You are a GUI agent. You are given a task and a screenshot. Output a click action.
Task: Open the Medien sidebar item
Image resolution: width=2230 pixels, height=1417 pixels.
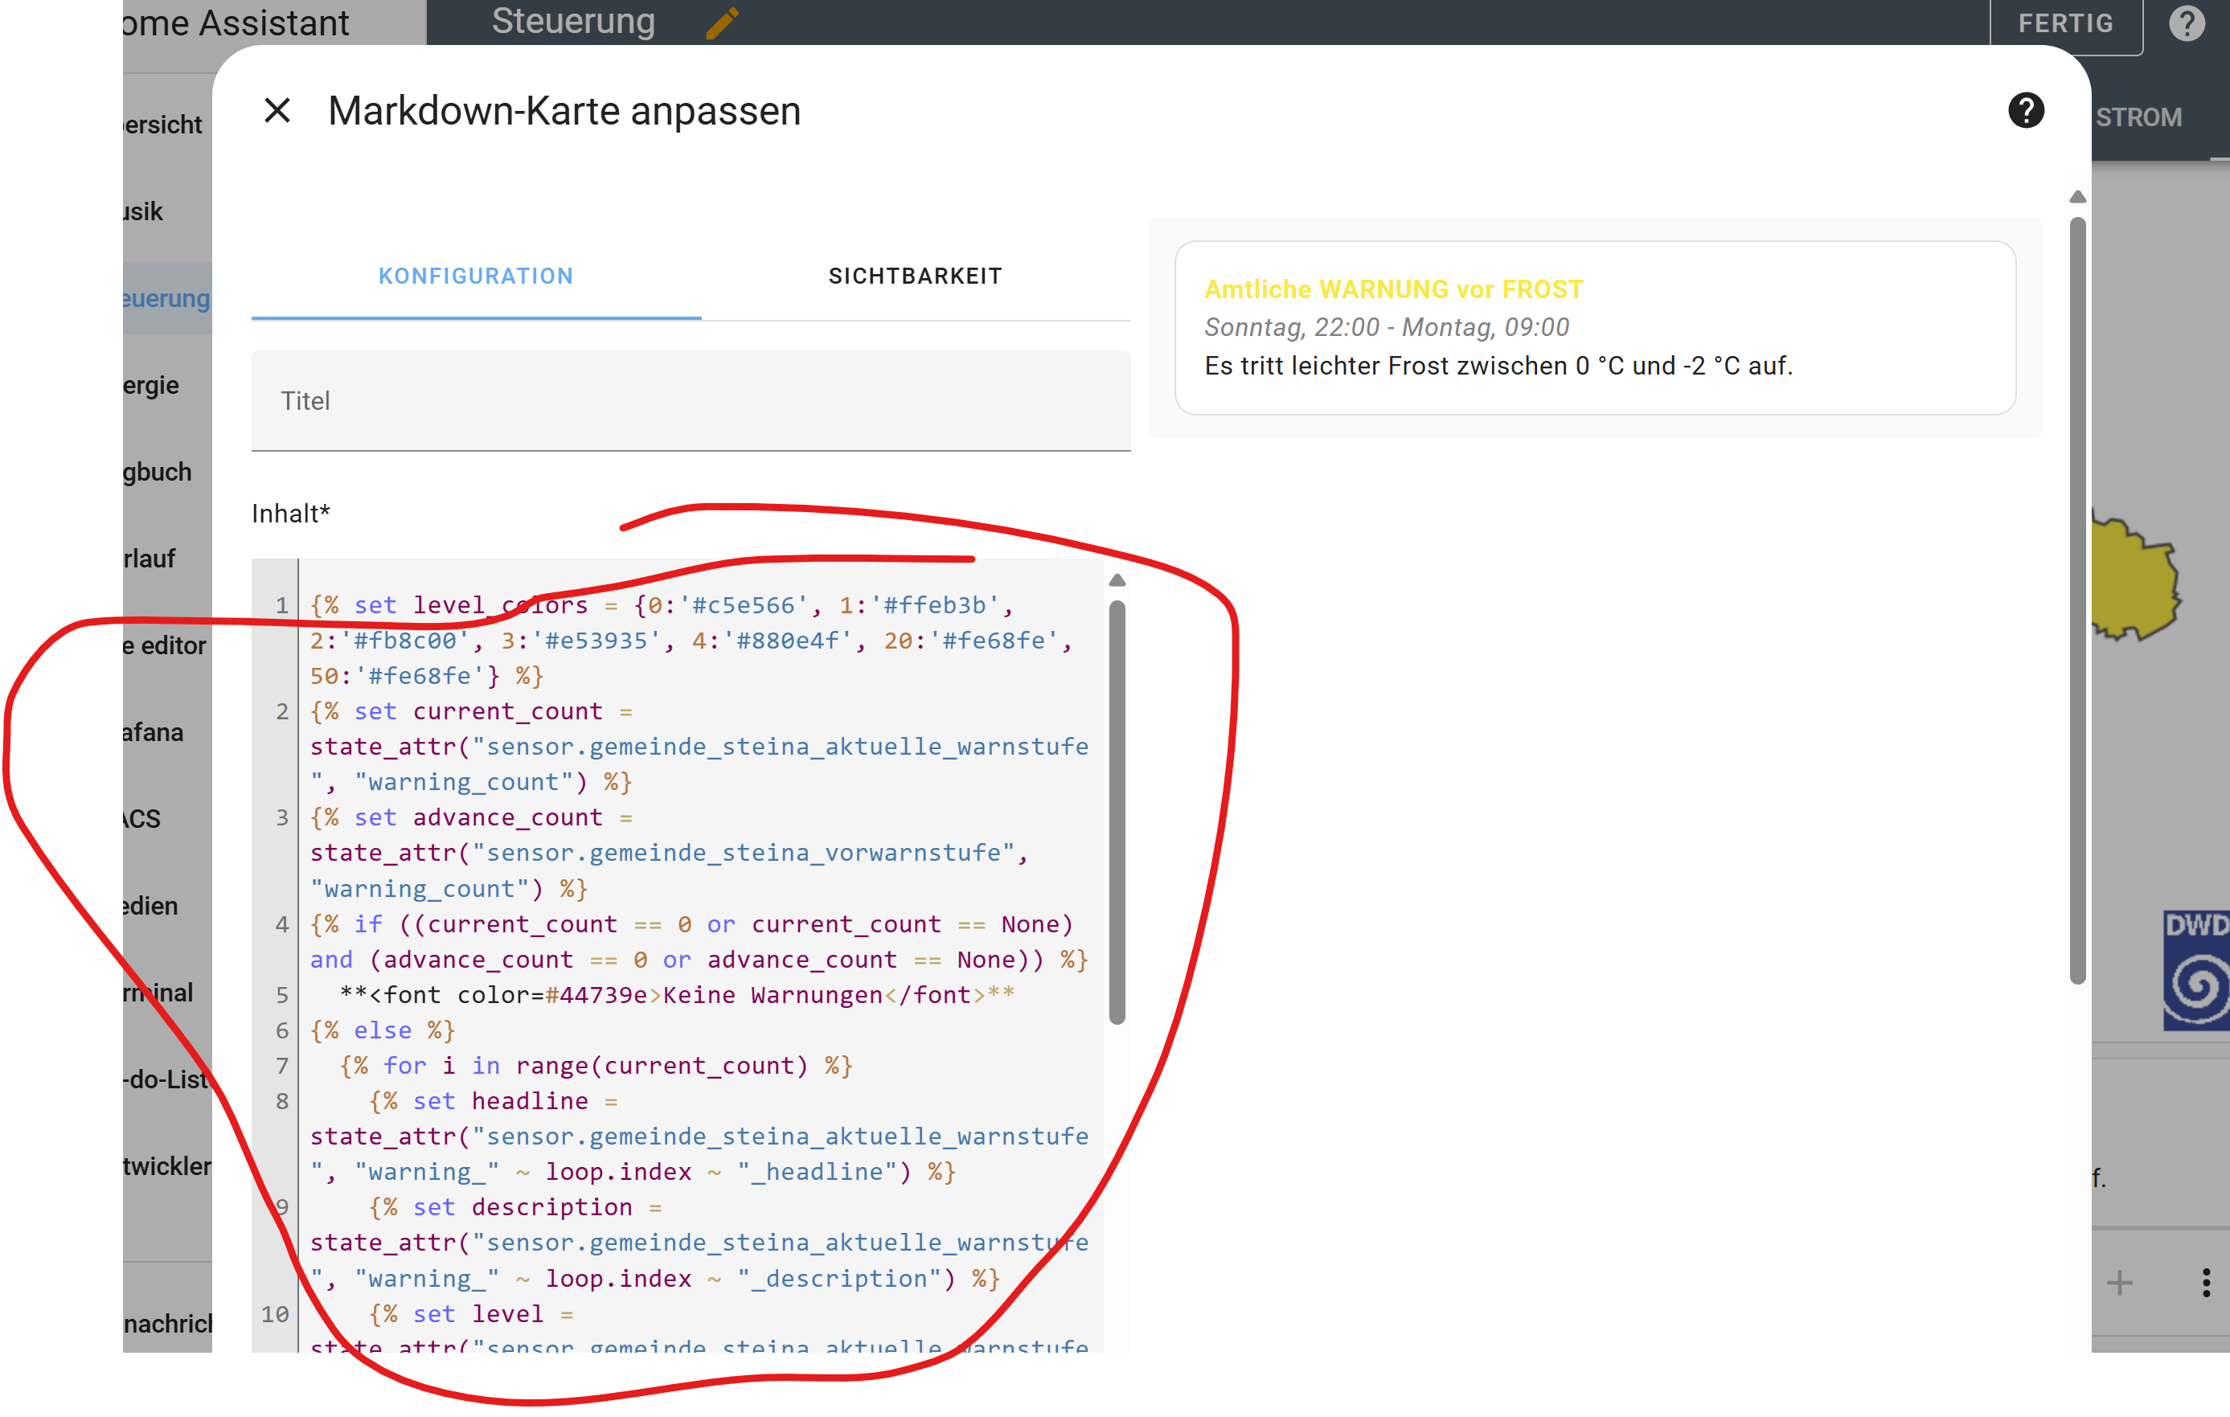[168, 906]
